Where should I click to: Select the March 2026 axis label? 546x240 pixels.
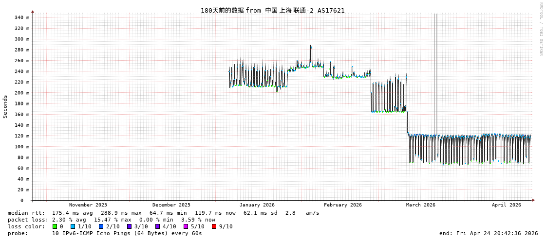(x=420, y=205)
